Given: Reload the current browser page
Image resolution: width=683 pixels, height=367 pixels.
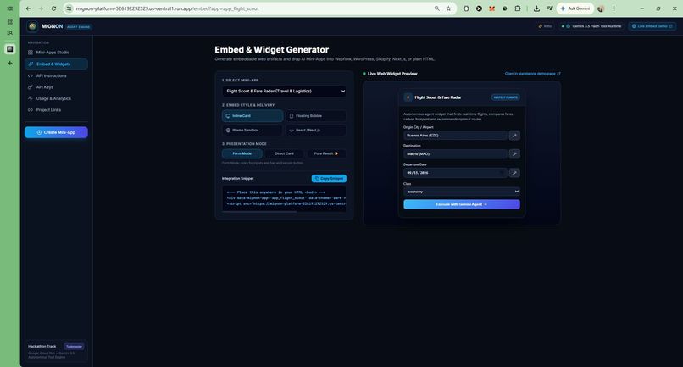Looking at the screenshot, I should (x=53, y=8).
